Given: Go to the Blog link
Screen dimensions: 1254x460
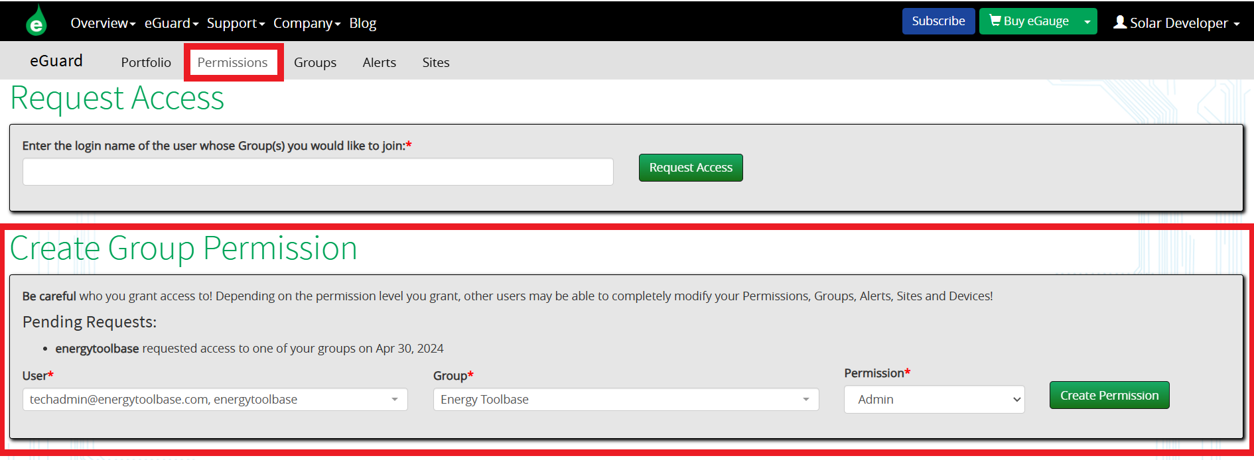Looking at the screenshot, I should tap(363, 23).
